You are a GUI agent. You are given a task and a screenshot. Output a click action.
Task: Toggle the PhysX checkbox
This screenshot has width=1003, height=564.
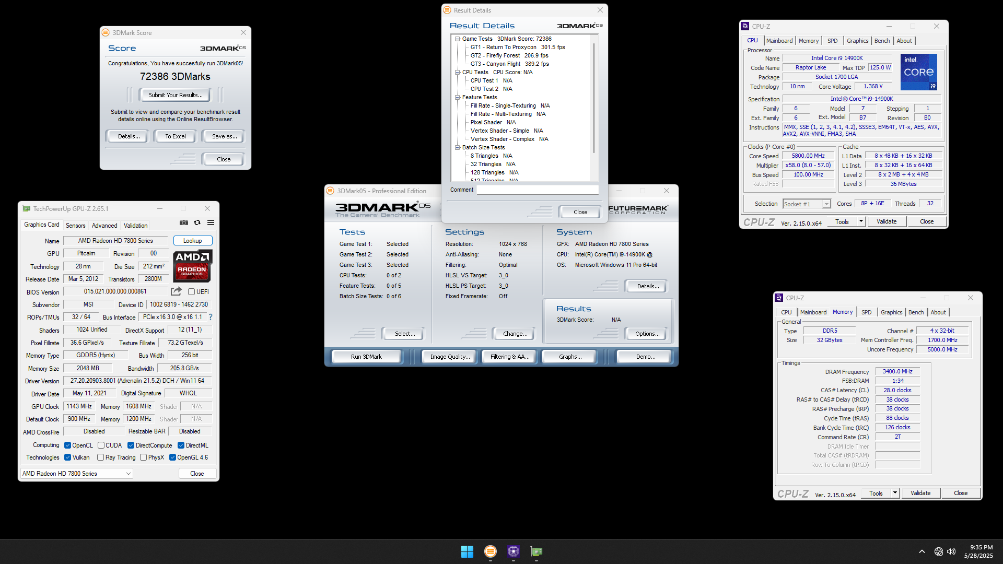[143, 457]
